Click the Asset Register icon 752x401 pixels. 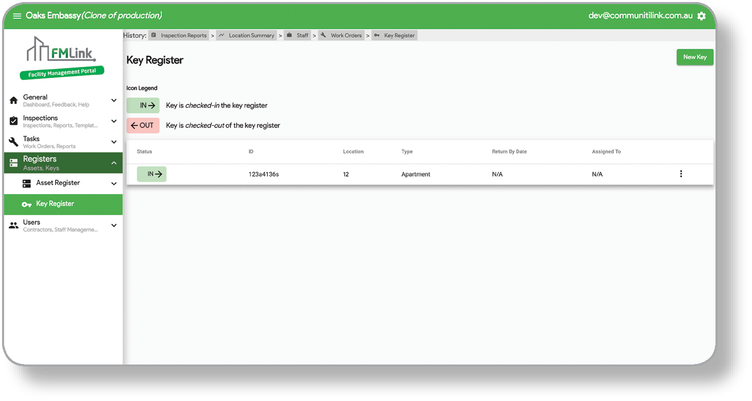[27, 183]
